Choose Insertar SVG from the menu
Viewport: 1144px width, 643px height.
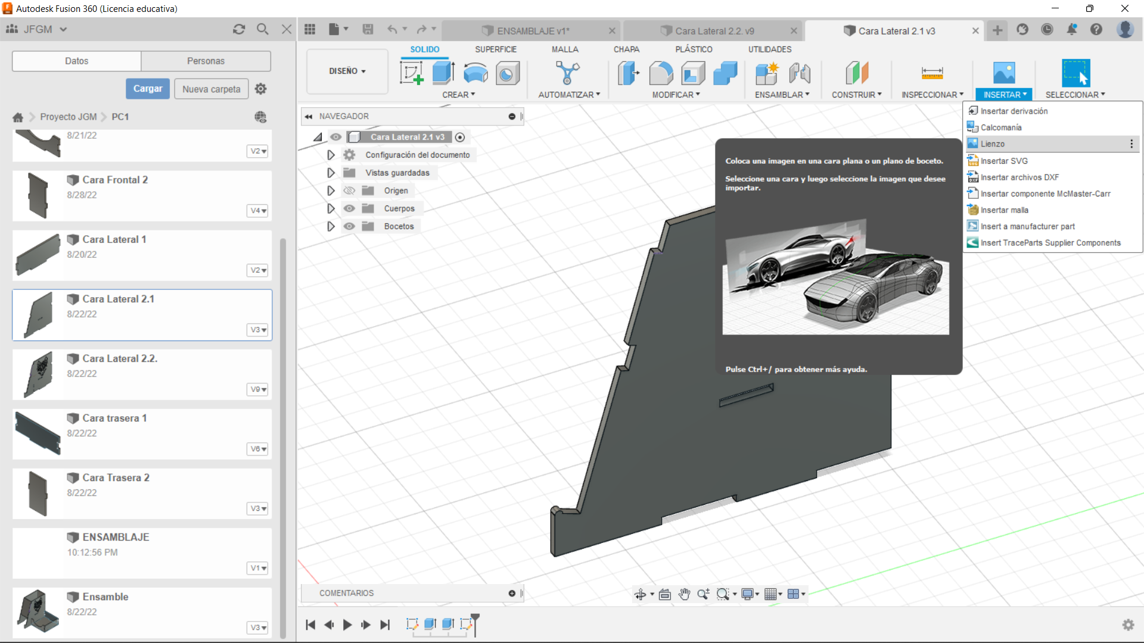1004,161
